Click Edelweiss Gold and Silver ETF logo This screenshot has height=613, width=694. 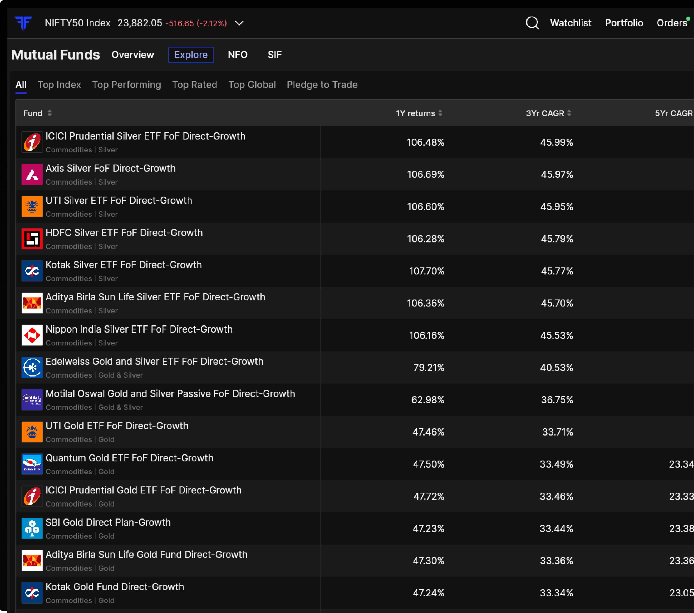pos(32,367)
